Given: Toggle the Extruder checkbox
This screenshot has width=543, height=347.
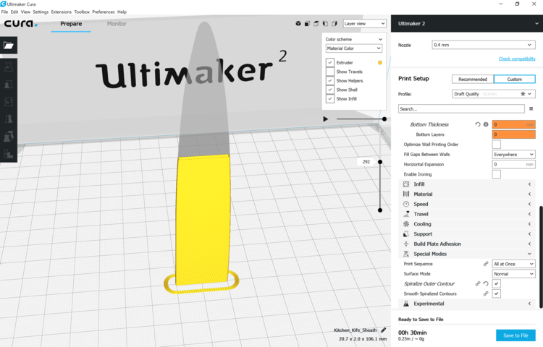Looking at the screenshot, I should pyautogui.click(x=330, y=63).
